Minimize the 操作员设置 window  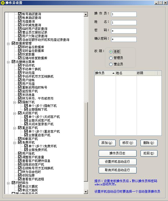(156, 3)
